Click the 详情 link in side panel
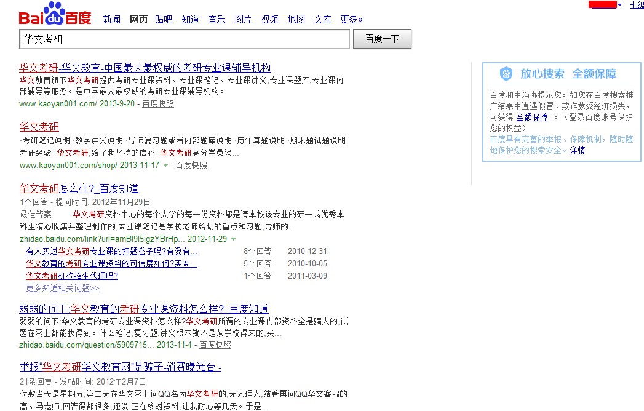 click(x=578, y=150)
